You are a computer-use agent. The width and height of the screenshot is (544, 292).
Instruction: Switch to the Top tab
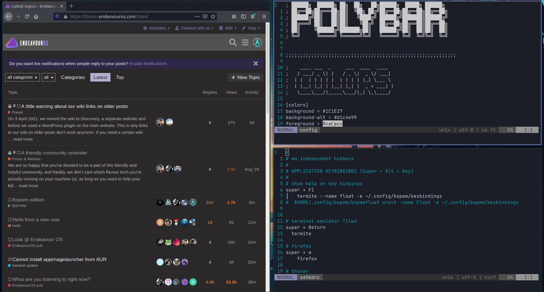tap(120, 77)
